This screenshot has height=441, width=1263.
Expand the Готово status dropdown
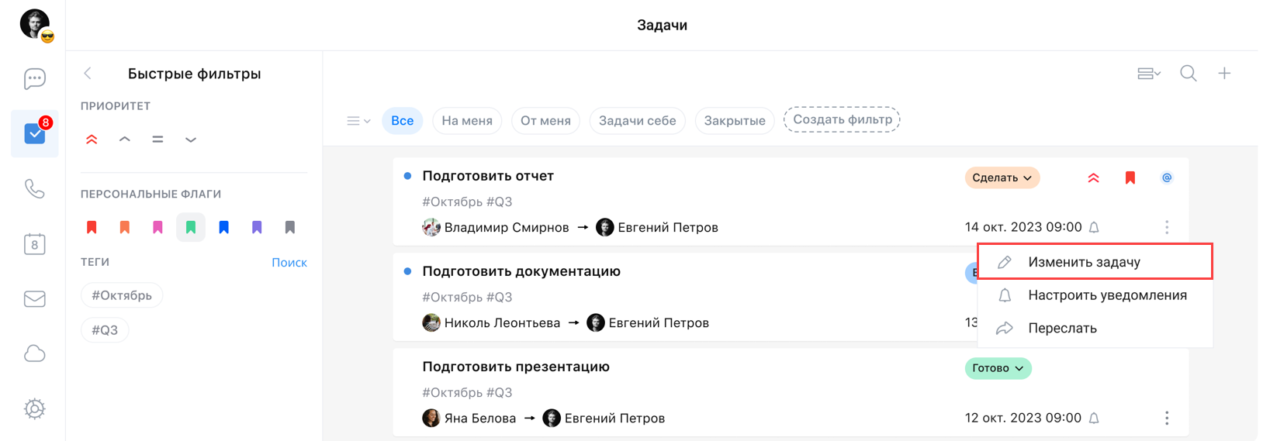(x=998, y=368)
